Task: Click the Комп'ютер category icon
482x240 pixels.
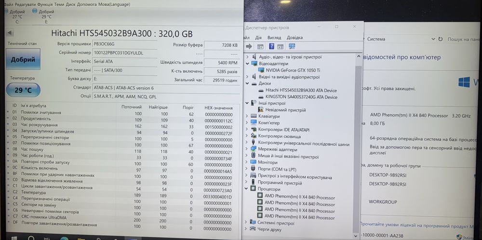Action: click(x=254, y=122)
